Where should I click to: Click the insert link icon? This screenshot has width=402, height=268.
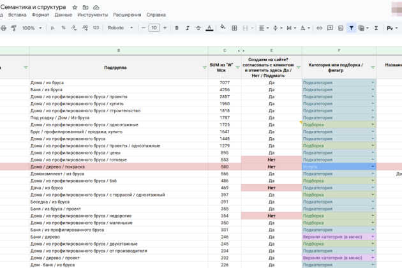point(318,28)
